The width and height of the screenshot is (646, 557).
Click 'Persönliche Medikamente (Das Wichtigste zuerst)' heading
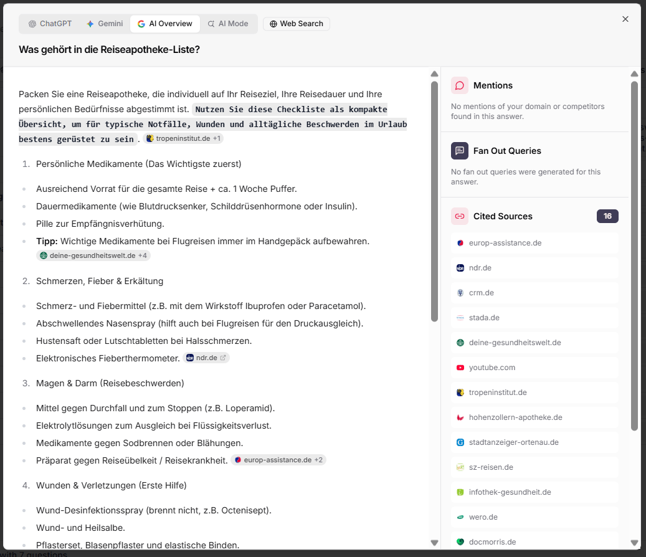click(139, 164)
